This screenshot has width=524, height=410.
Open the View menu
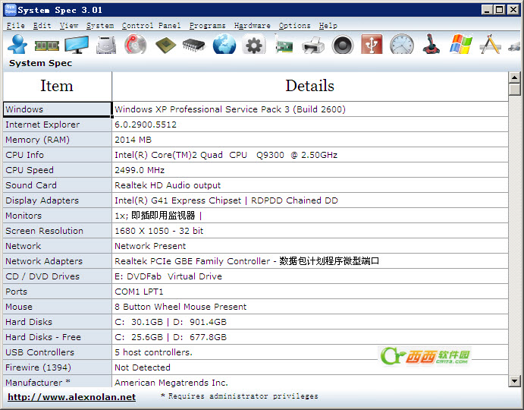tap(69, 26)
